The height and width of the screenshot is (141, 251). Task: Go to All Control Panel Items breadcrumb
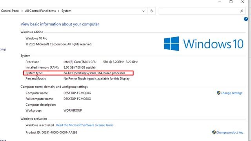coord(40,11)
